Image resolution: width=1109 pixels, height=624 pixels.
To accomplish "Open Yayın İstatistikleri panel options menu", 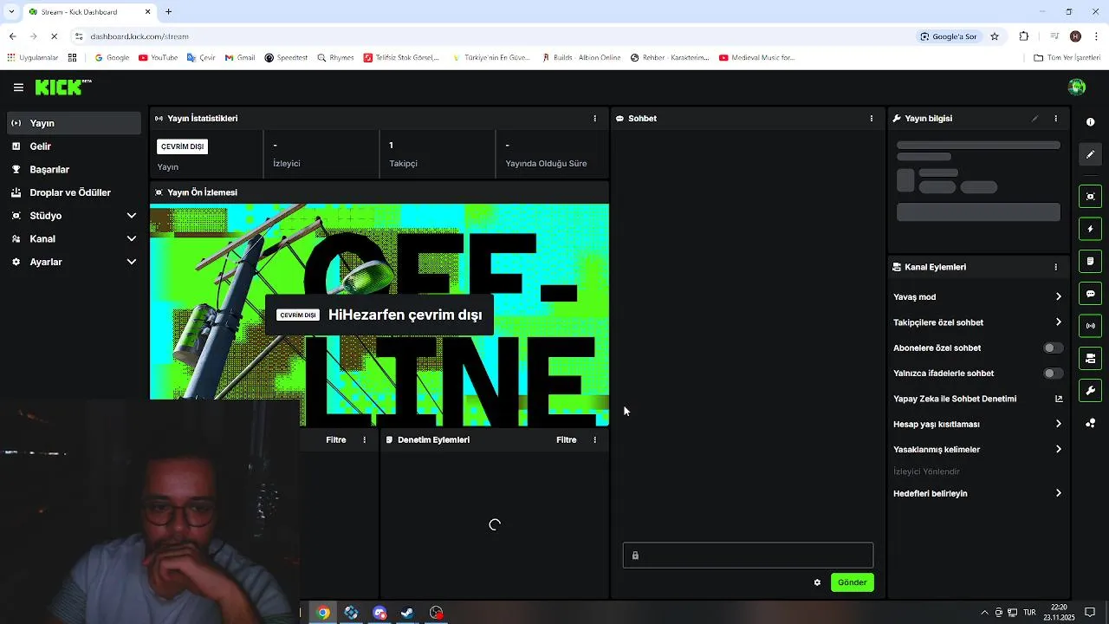I will (x=594, y=118).
